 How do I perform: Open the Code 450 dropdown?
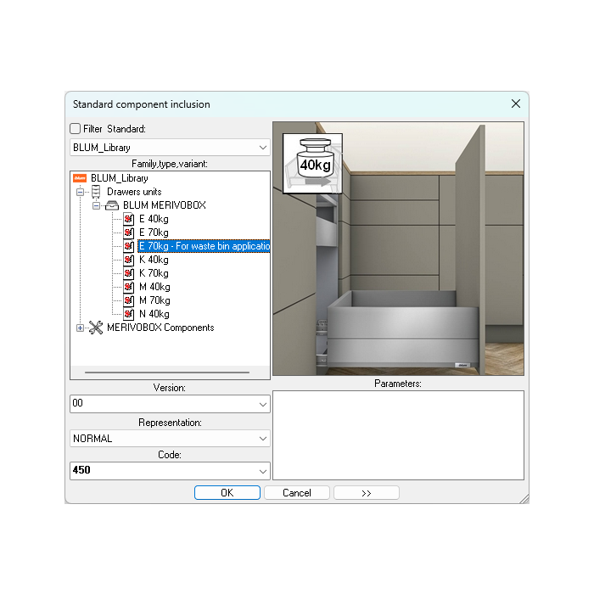[x=170, y=471]
